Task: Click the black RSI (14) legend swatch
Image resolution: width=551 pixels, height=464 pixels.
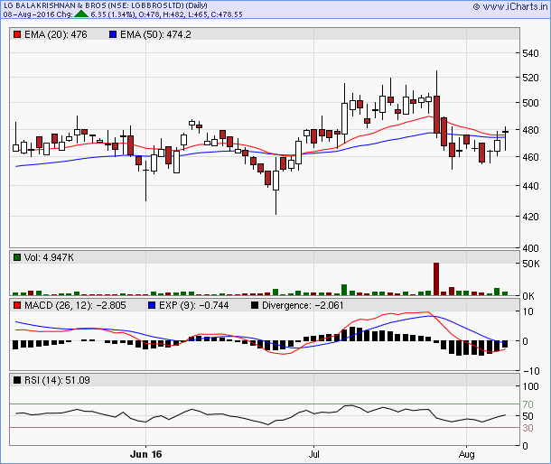Action: (17, 380)
